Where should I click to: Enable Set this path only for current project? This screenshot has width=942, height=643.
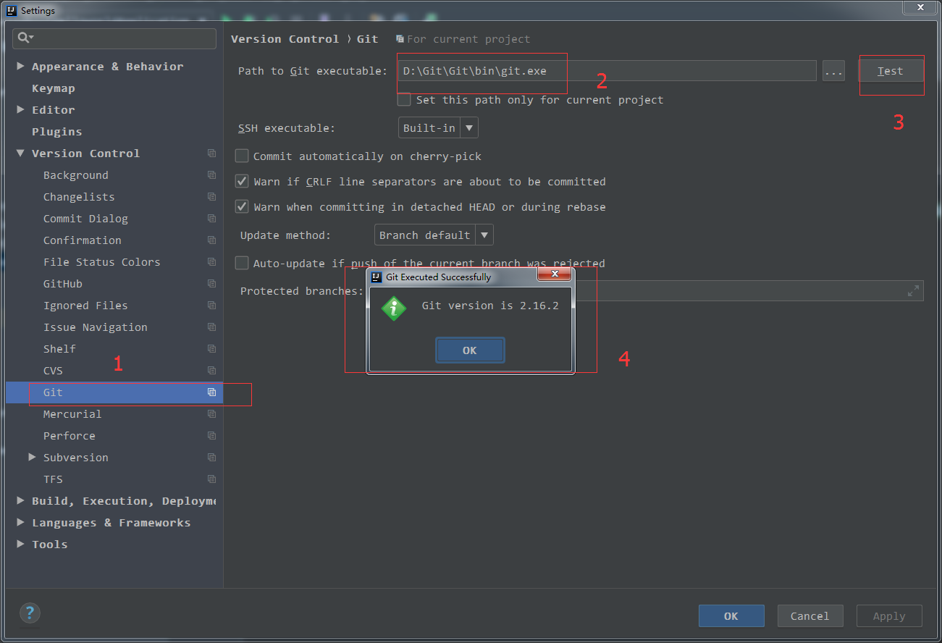404,99
